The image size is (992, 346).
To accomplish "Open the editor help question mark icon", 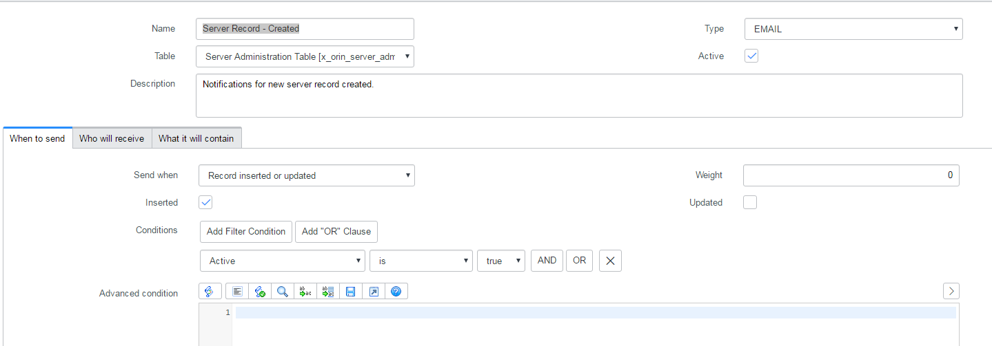I will [396, 292].
